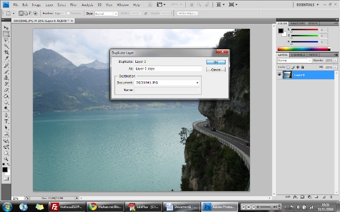
Task: Click the As name field in dialog
Action: (168, 69)
